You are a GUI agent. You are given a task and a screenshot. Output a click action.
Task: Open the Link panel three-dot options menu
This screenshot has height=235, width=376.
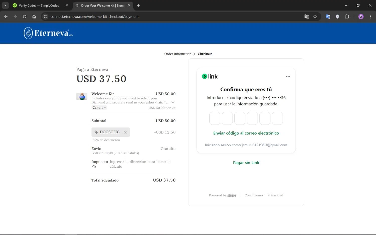pyautogui.click(x=288, y=76)
